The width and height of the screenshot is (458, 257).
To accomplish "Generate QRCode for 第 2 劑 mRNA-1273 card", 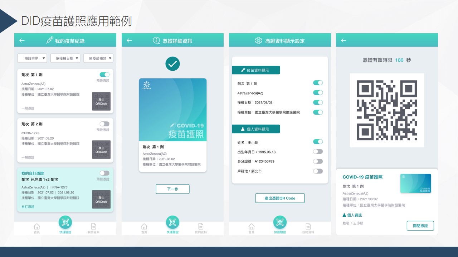I will click(x=101, y=150).
